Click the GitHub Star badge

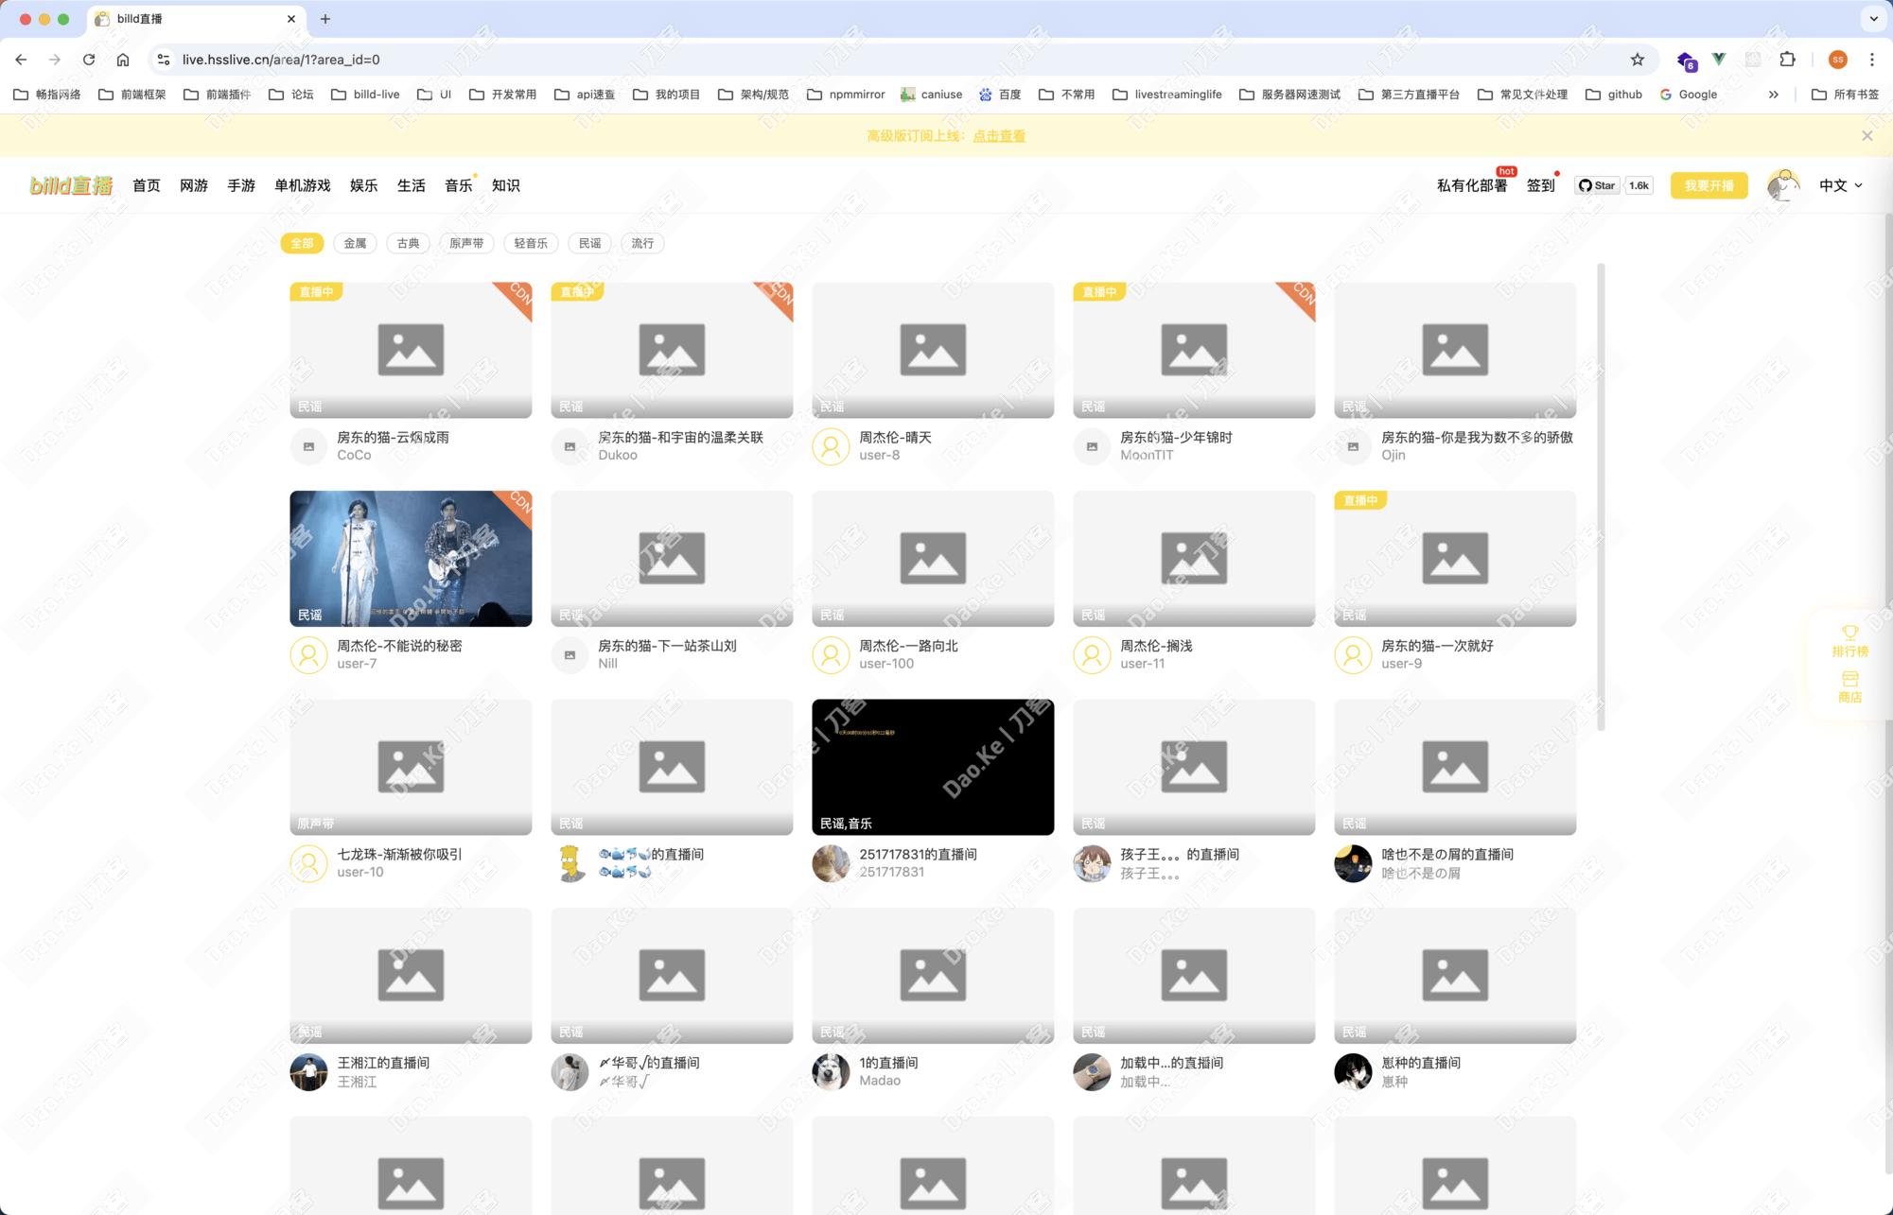pyautogui.click(x=1597, y=185)
